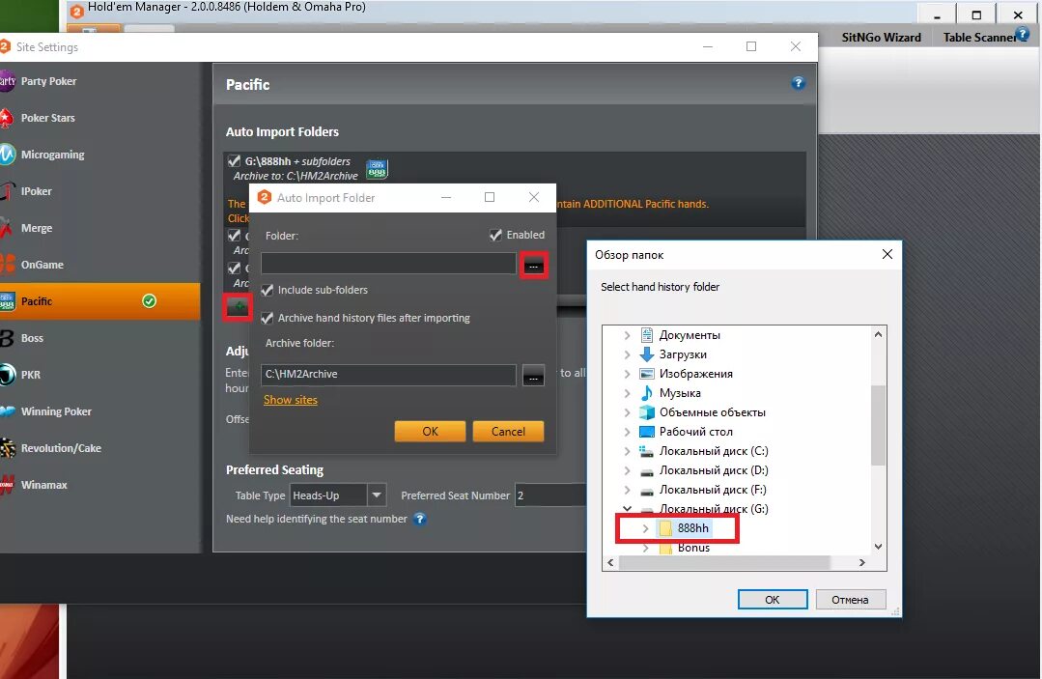Select the Poker Stars site icon
The height and width of the screenshot is (679, 1042).
pos(6,118)
